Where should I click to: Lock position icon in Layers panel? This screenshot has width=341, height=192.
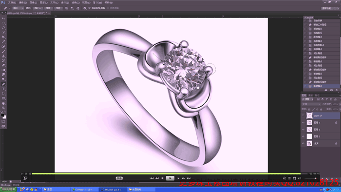(x=317, y=109)
